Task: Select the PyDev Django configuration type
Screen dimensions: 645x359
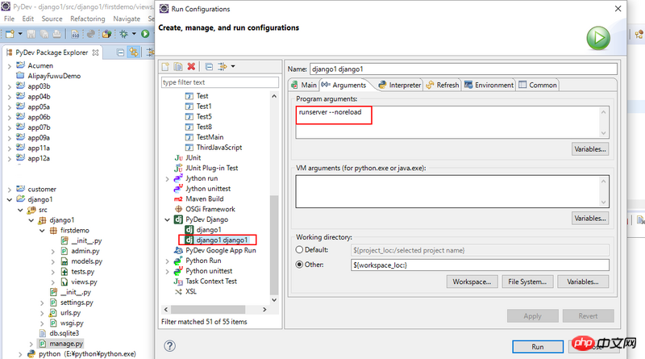Action: [x=206, y=219]
